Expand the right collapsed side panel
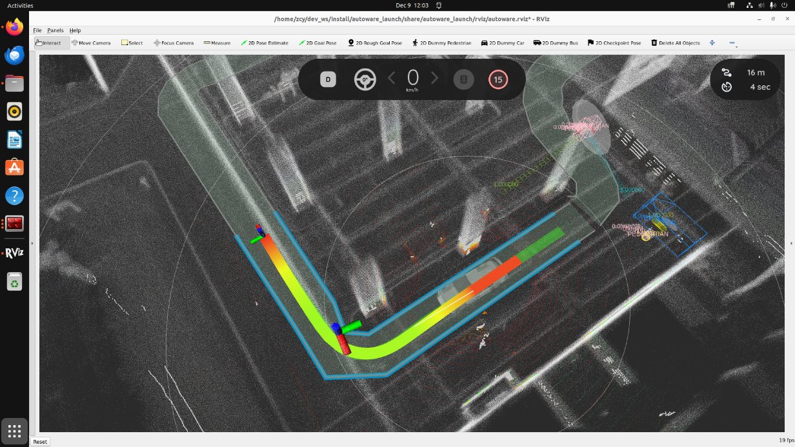This screenshot has height=447, width=795. [792, 243]
